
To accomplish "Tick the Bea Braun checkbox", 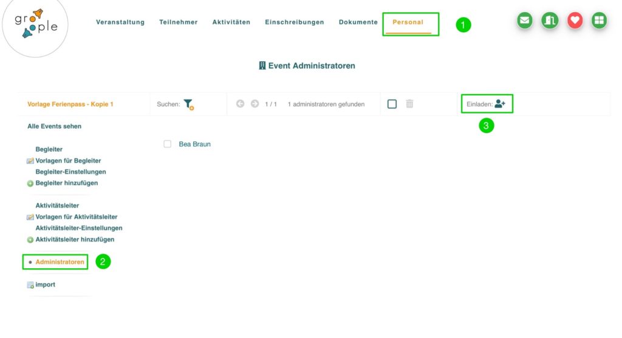I will tap(168, 144).
